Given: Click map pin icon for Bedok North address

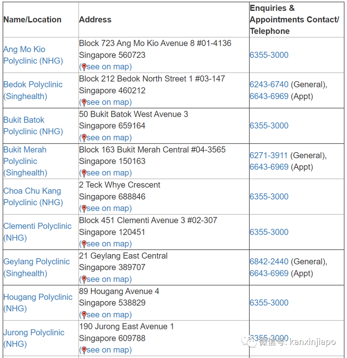Looking at the screenshot, I should point(84,102).
